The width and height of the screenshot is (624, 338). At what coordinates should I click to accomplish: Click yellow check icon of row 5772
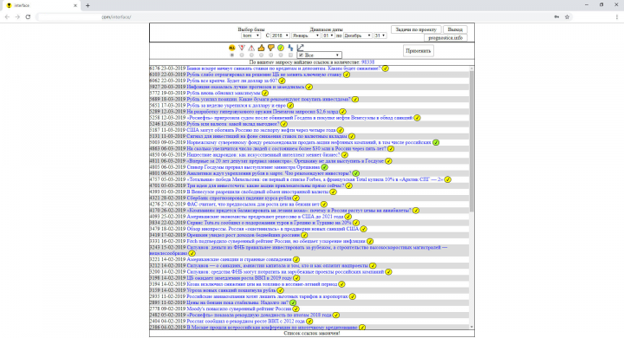click(265, 93)
